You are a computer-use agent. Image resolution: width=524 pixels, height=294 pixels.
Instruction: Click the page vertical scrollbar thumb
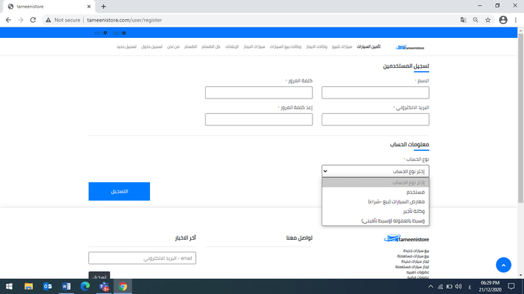(x=521, y=118)
